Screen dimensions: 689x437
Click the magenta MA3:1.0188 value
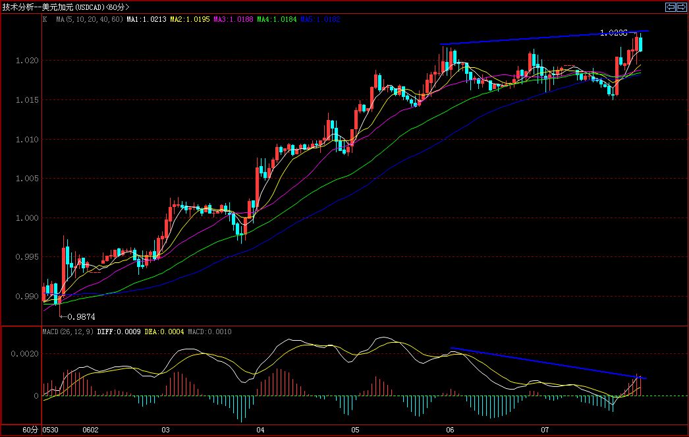pos(233,19)
